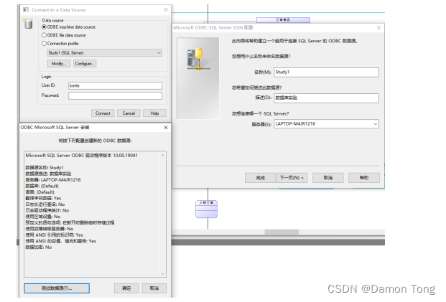Click the Configure button
Image resolution: width=446 pixels, height=302 pixels.
[85, 64]
